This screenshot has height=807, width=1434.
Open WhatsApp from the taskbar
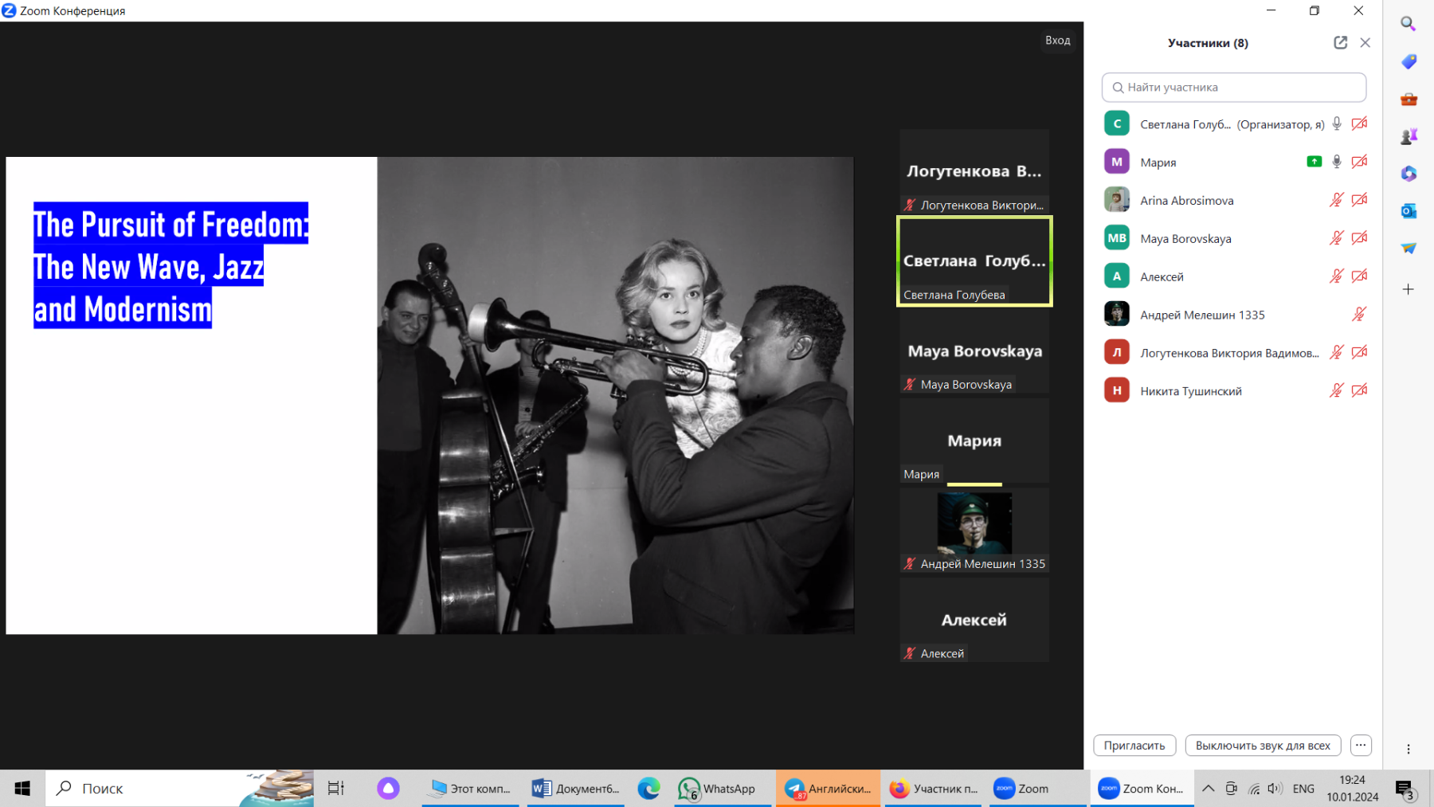click(x=717, y=789)
